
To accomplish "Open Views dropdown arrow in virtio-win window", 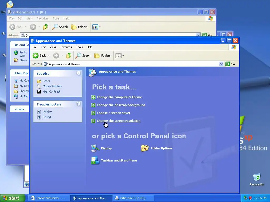I will [x=100, y=27].
